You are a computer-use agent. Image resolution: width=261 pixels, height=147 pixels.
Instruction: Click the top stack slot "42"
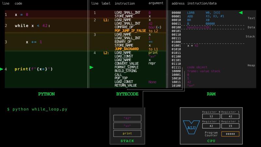(x=127, y=118)
